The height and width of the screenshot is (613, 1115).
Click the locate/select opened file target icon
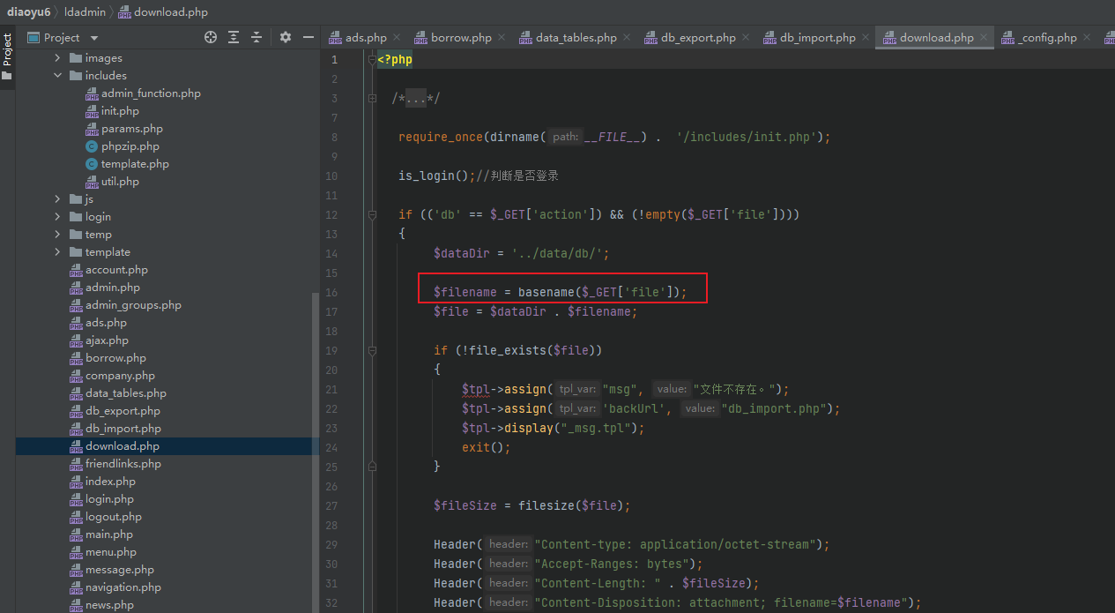pyautogui.click(x=211, y=37)
